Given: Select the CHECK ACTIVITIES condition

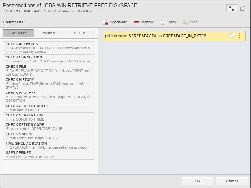Looking at the screenshot, I should click(48, 48).
